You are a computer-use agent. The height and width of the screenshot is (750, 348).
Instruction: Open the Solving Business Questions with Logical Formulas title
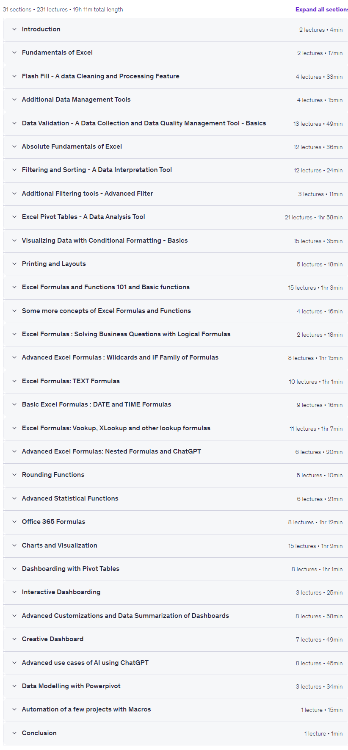coord(126,334)
